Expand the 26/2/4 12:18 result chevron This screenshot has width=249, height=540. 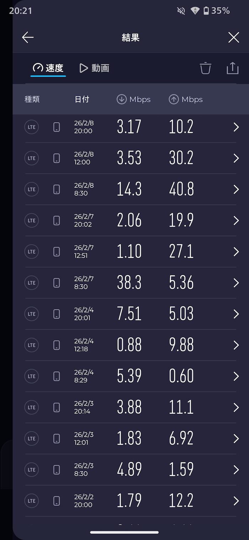tap(236, 345)
